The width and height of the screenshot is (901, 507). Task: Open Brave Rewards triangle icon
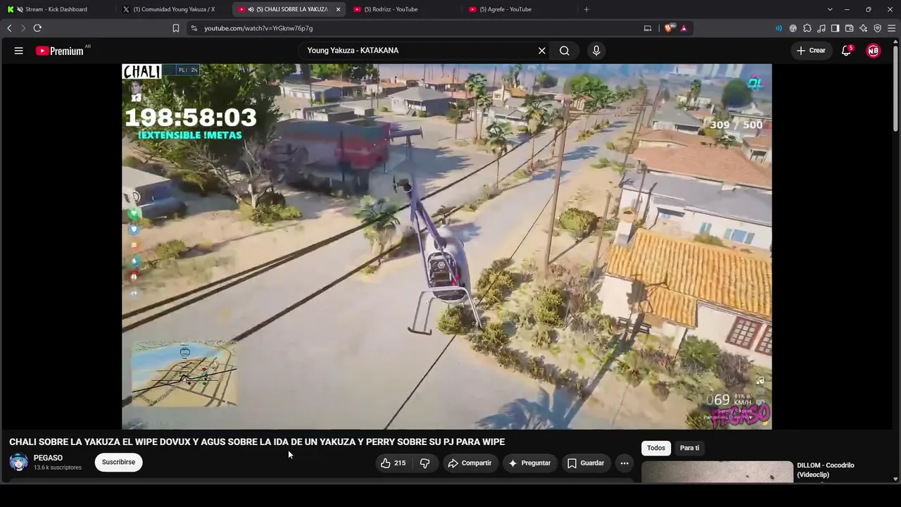tap(683, 28)
